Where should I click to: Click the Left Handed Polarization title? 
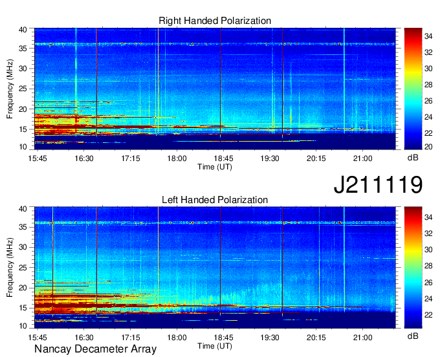click(x=215, y=200)
